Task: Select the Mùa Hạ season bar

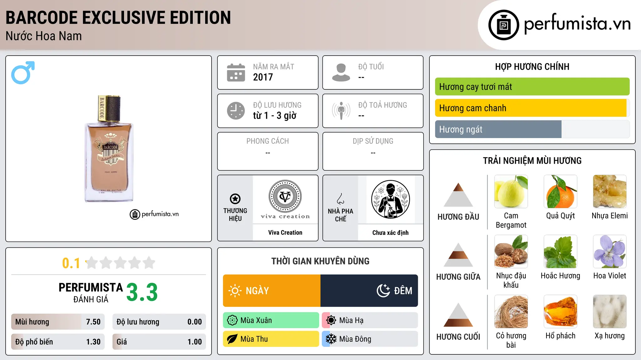Action: pyautogui.click(x=370, y=320)
